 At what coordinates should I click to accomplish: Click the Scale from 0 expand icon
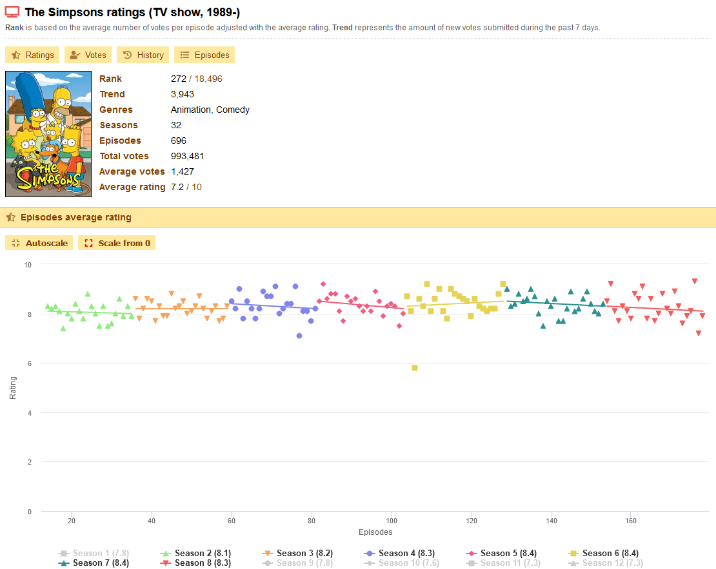[x=88, y=243]
